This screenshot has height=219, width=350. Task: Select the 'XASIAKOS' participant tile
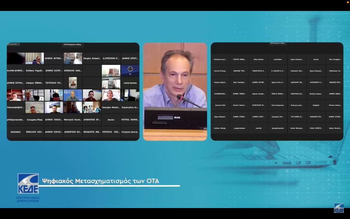16,132
